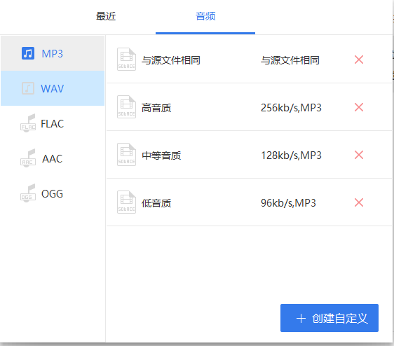Select the 高音质 preset name

pos(156,108)
